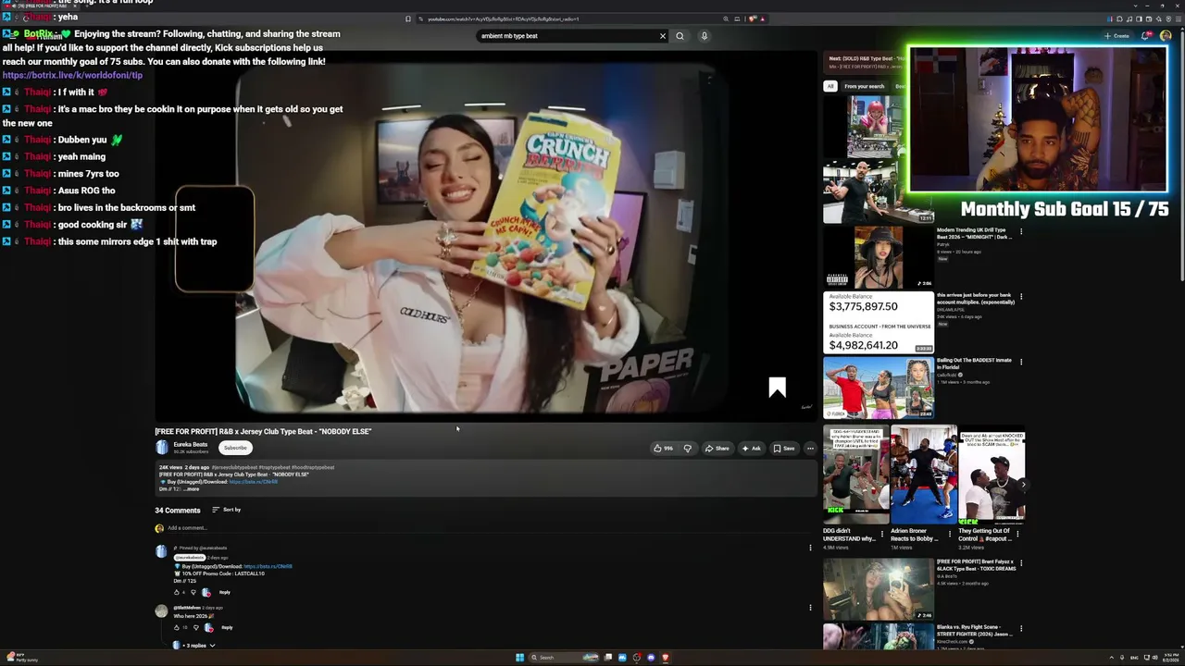Dislike the NOBODY ELSE video
Image resolution: width=1185 pixels, height=666 pixels.
687,449
